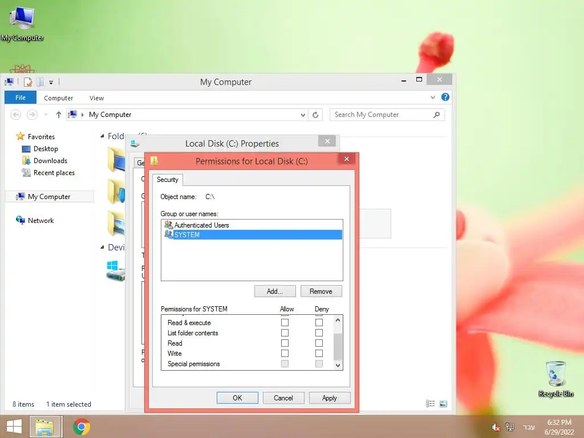This screenshot has width=584, height=438.
Task: Click the Properties quick-access toolbar icon
Action: tap(27, 82)
